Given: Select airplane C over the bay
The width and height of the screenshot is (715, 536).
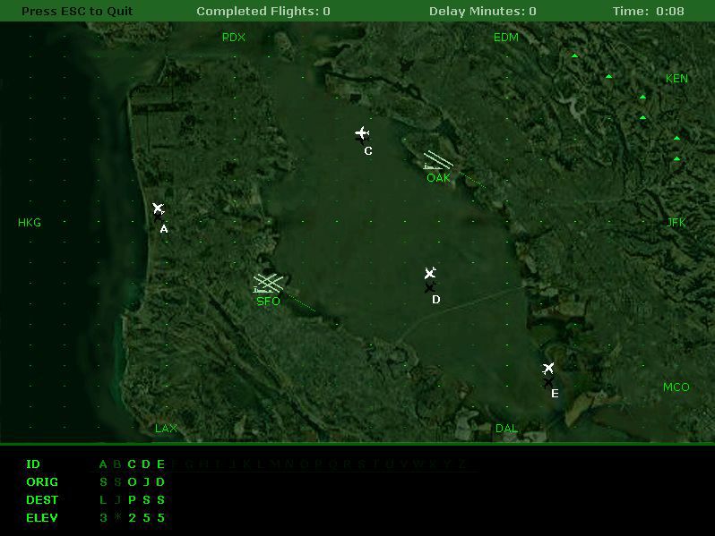Looking at the screenshot, I should (x=362, y=134).
